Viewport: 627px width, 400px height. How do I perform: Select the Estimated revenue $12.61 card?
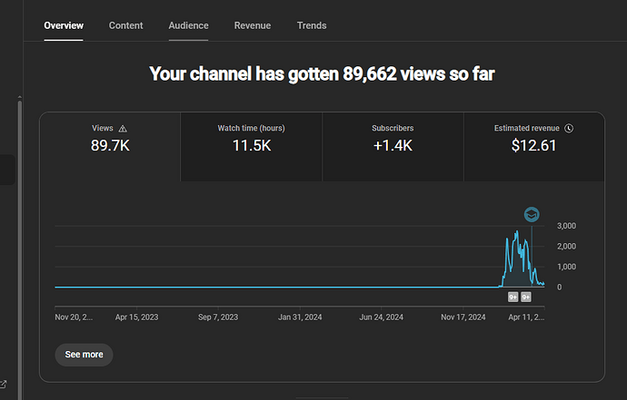pos(533,146)
